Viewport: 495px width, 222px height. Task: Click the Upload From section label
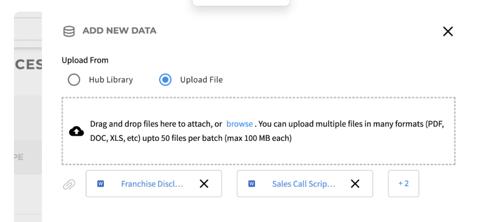[85, 60]
